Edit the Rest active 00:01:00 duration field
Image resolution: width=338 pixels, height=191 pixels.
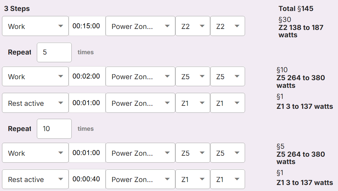86,103
